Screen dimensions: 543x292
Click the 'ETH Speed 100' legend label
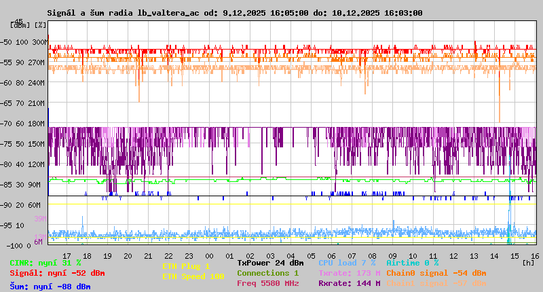point(193,276)
